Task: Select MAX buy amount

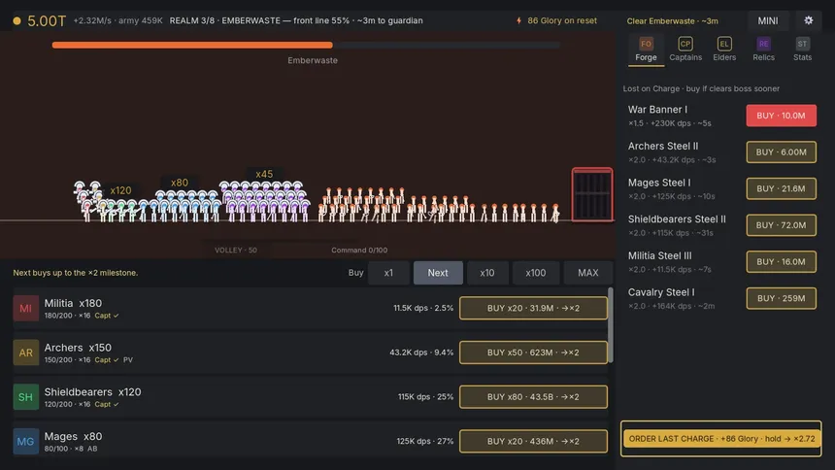Action: (588, 272)
